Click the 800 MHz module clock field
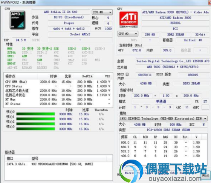This screenshot has height=183, width=211. [176, 125]
